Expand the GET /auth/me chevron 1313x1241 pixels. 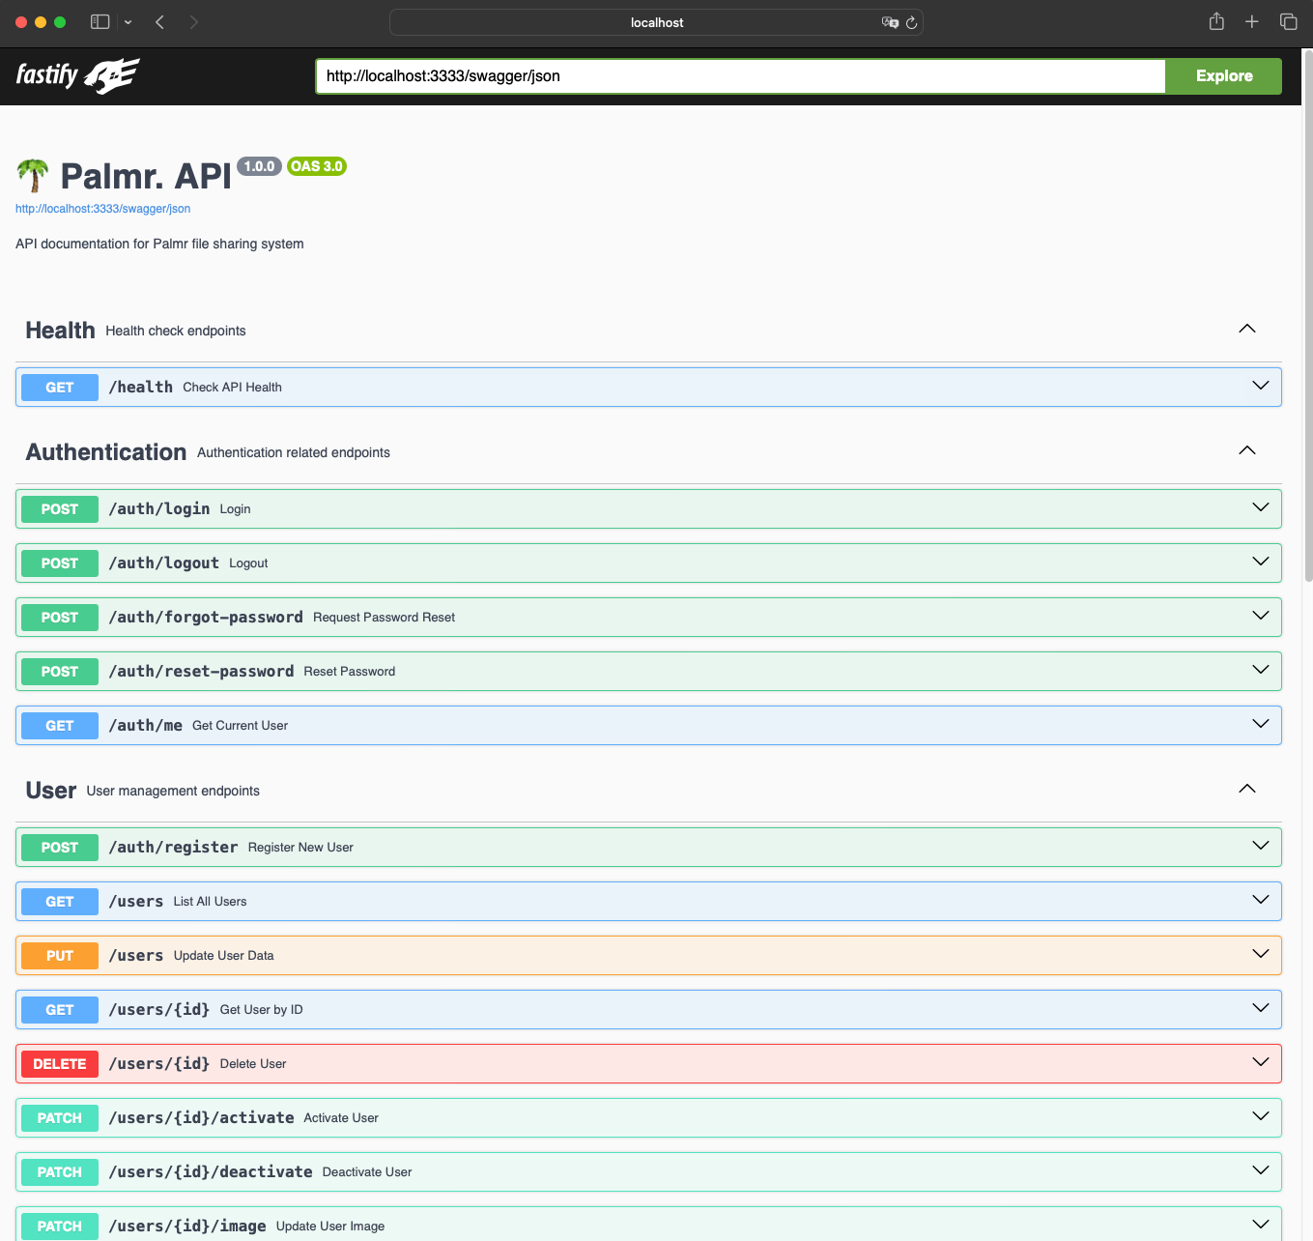[x=1261, y=724]
